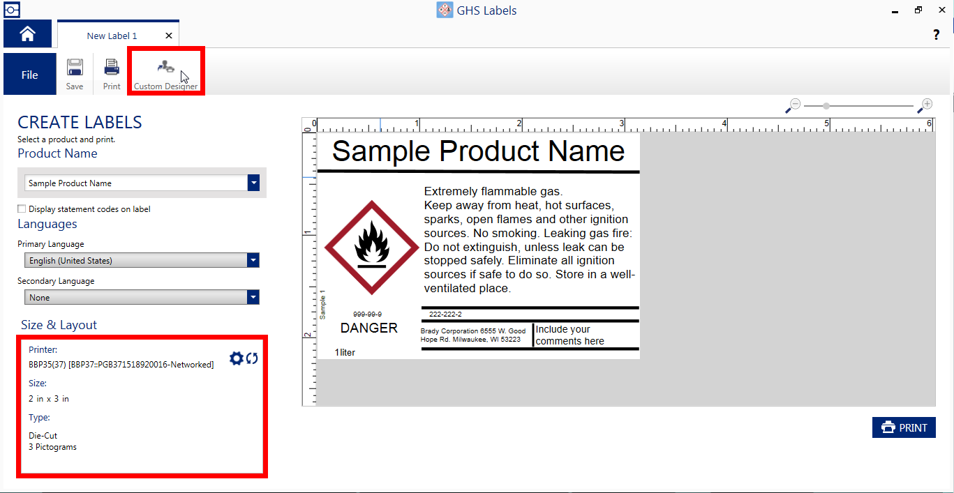Click the Sample Product Name label title
This screenshot has height=493, width=954.
[478, 151]
